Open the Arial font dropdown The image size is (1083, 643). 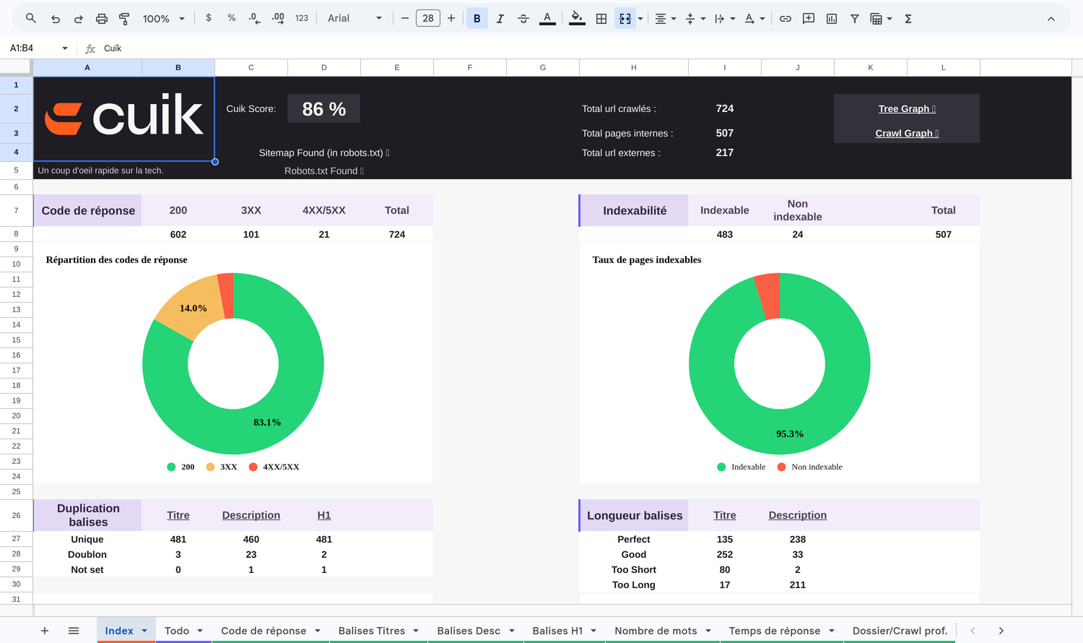(355, 18)
